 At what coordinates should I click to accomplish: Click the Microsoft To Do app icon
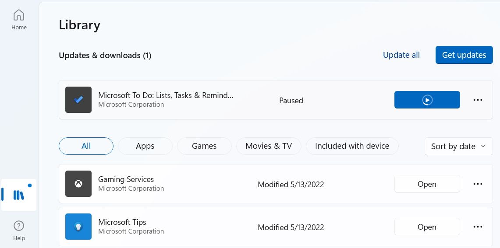tap(78, 100)
